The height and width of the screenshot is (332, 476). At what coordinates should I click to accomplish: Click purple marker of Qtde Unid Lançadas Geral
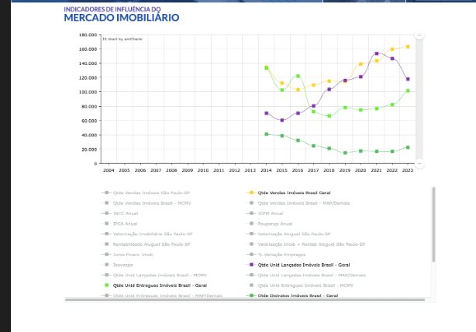251,265
